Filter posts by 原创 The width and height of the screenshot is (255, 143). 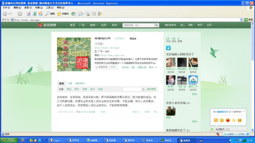click(69, 89)
